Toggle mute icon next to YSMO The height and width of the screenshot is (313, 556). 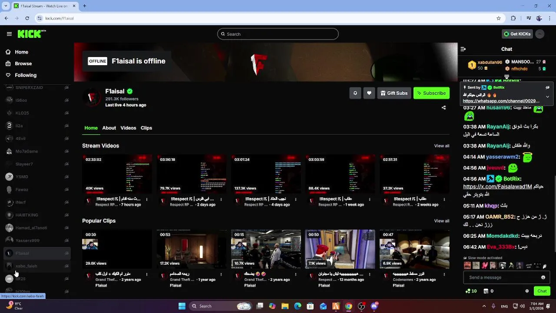pyautogui.click(x=66, y=177)
